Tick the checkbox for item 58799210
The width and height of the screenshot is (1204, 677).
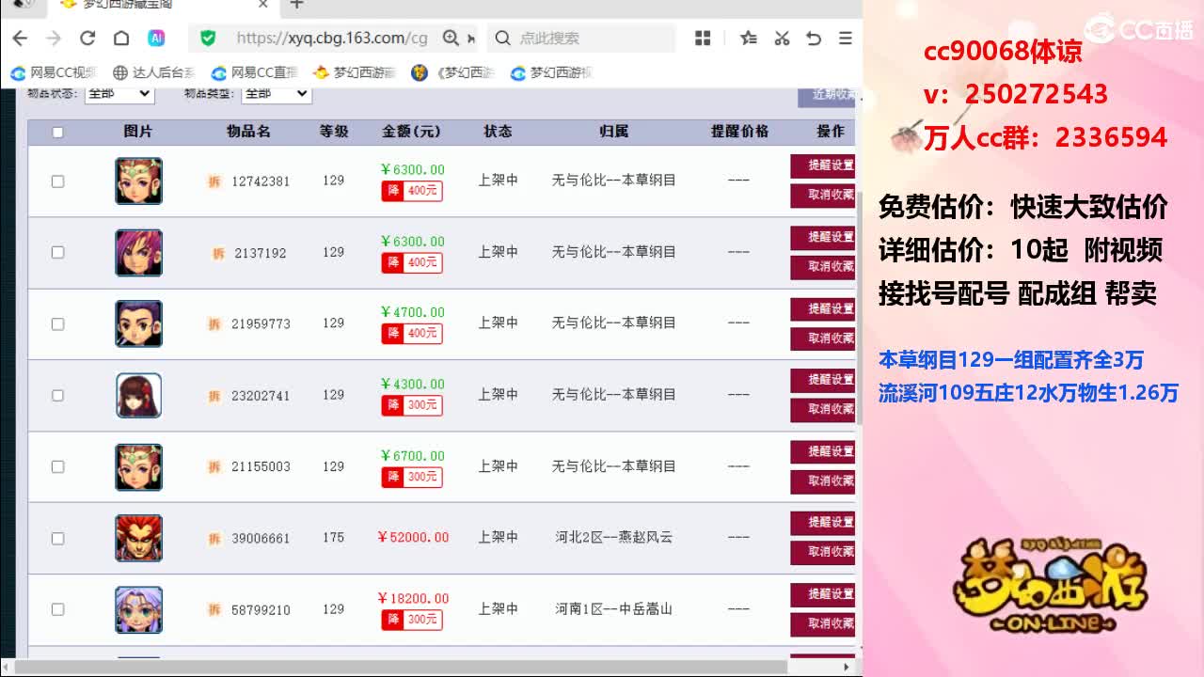(x=57, y=609)
